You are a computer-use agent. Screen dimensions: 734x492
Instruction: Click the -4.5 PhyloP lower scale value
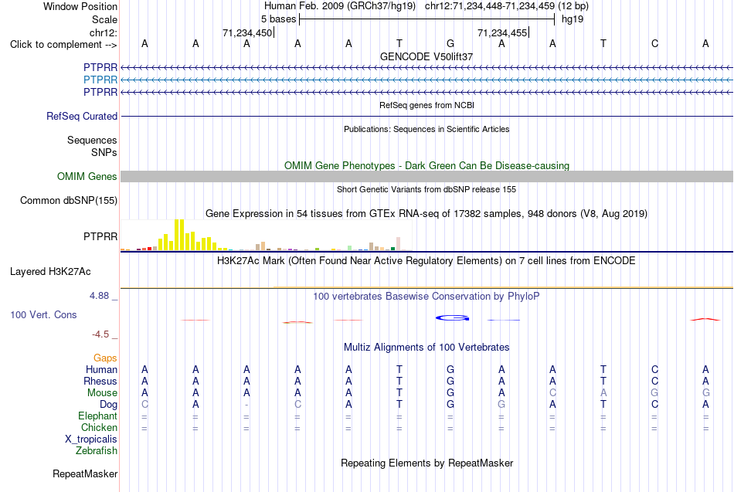(100, 334)
